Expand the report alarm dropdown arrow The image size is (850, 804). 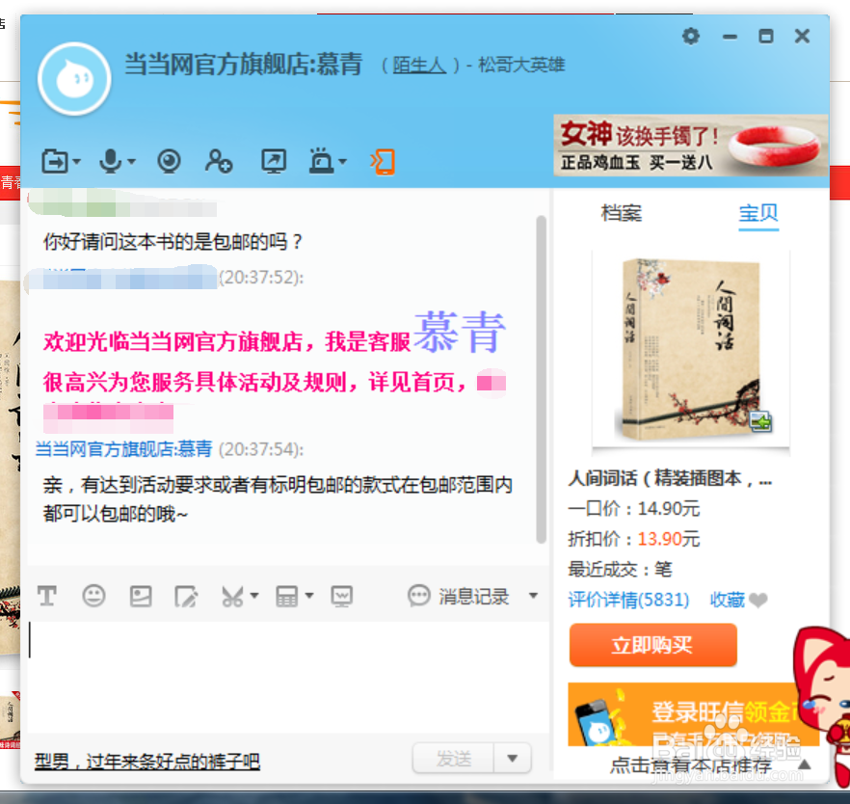[342, 162]
